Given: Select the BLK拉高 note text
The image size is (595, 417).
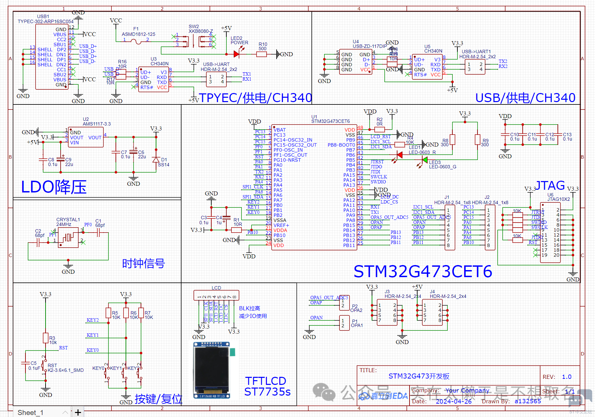Looking at the screenshot, I should click(249, 308).
